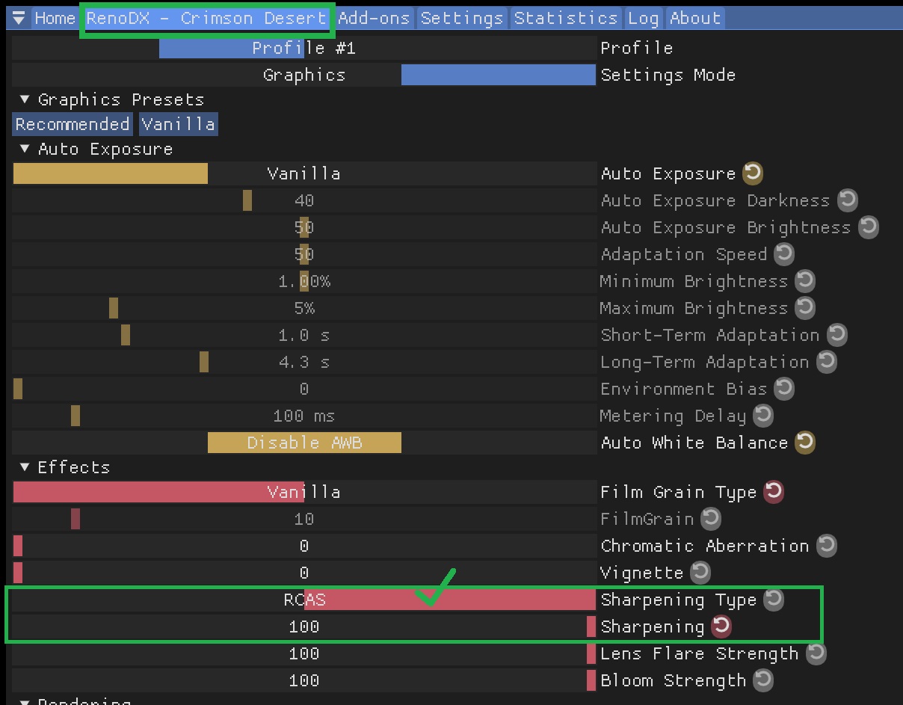Open the Settings tab

pos(462,19)
